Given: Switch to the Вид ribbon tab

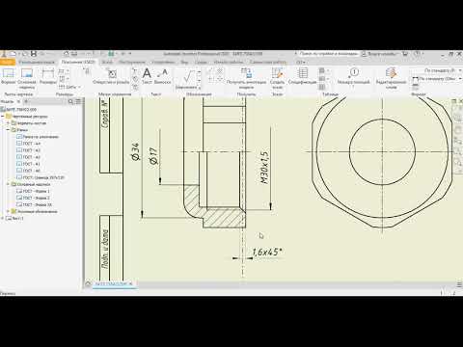Looking at the screenshot, I should point(184,62).
